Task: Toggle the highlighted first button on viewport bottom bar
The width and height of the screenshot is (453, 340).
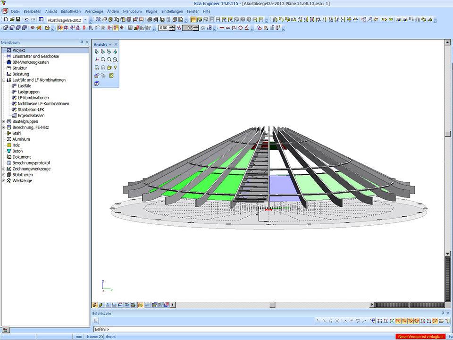Action: 95,305
